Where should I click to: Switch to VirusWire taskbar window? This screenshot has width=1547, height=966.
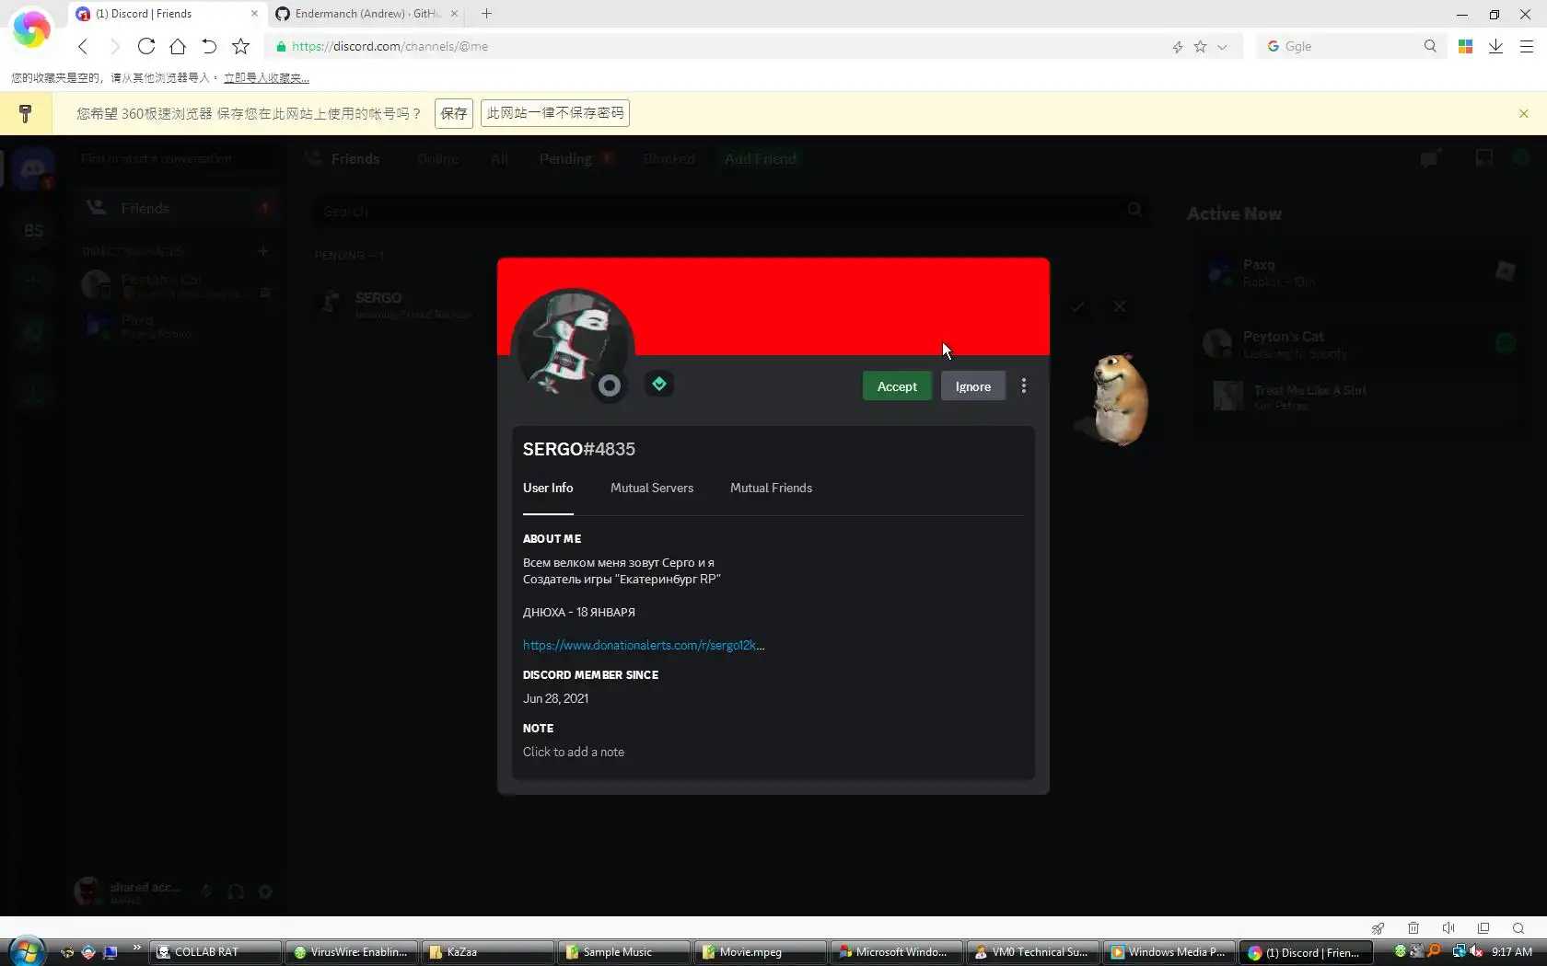coord(351,952)
